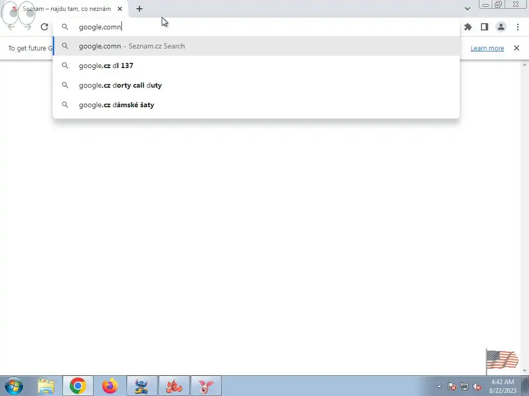Image resolution: width=529 pixels, height=396 pixels.
Task: Choose suggestion google.comn Seznam.cz Search
Action: click(x=256, y=46)
